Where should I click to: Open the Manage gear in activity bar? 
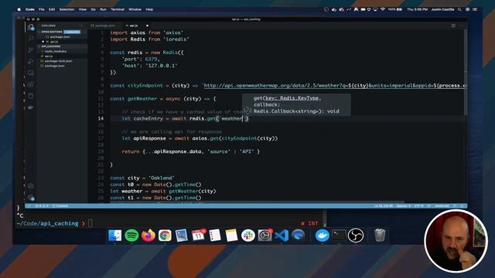pos(31,198)
